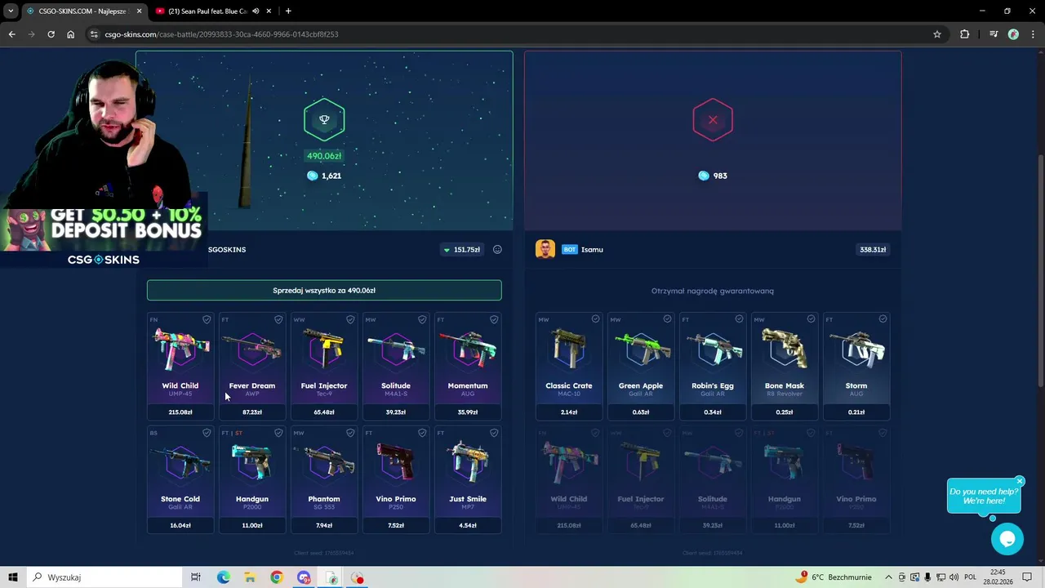
Task: Bookmark this page with star icon
Action: [937, 34]
